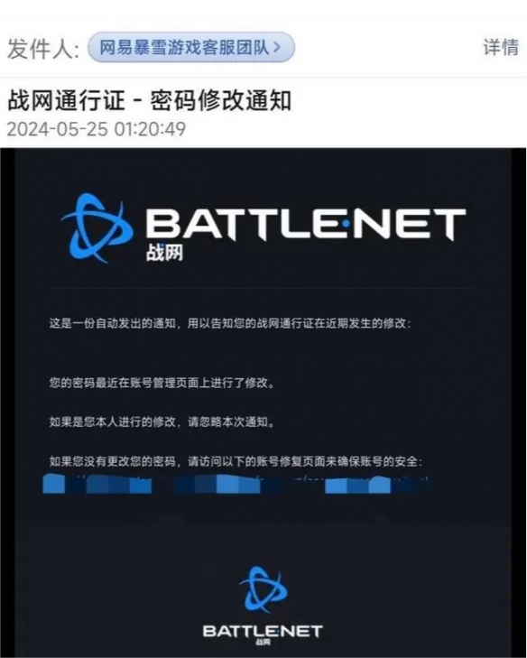Click the line 如果是您本人进行的修改，请忽略本次通知

(x=162, y=422)
